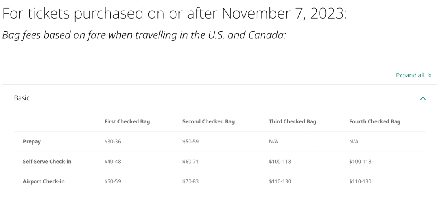Click the Second Checked Bag column header
Image resolution: width=437 pixels, height=200 pixels.
pos(208,121)
